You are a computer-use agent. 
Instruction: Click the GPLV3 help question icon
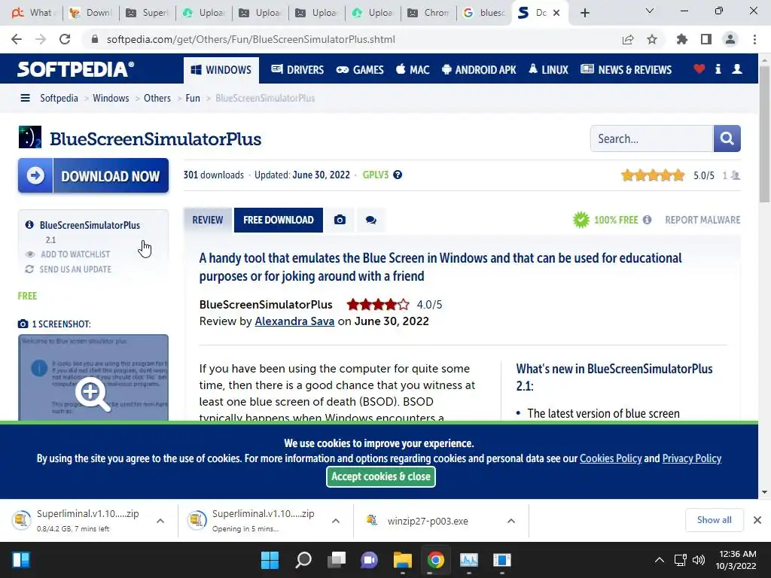[398, 175]
